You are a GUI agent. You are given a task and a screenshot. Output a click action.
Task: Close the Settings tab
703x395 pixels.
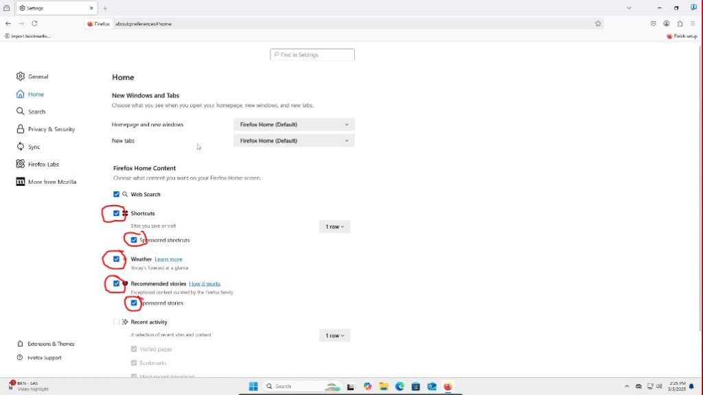point(91,8)
